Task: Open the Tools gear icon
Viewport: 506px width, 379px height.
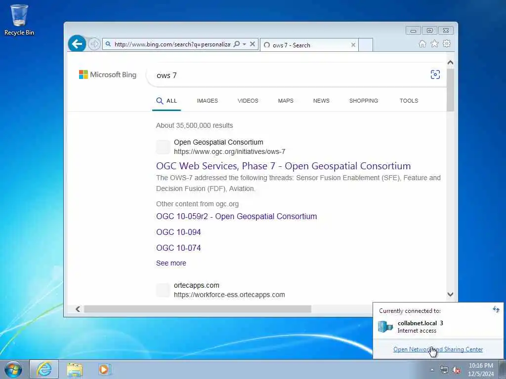Action: (x=447, y=43)
